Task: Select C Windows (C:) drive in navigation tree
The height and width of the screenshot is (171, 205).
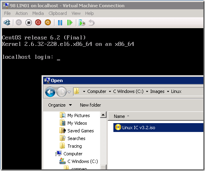Action: [83, 161]
